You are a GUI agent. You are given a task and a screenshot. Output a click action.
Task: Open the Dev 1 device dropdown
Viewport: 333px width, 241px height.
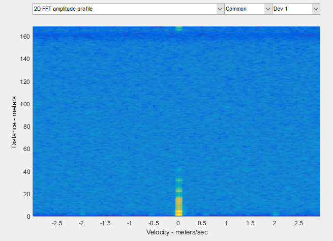(x=296, y=9)
